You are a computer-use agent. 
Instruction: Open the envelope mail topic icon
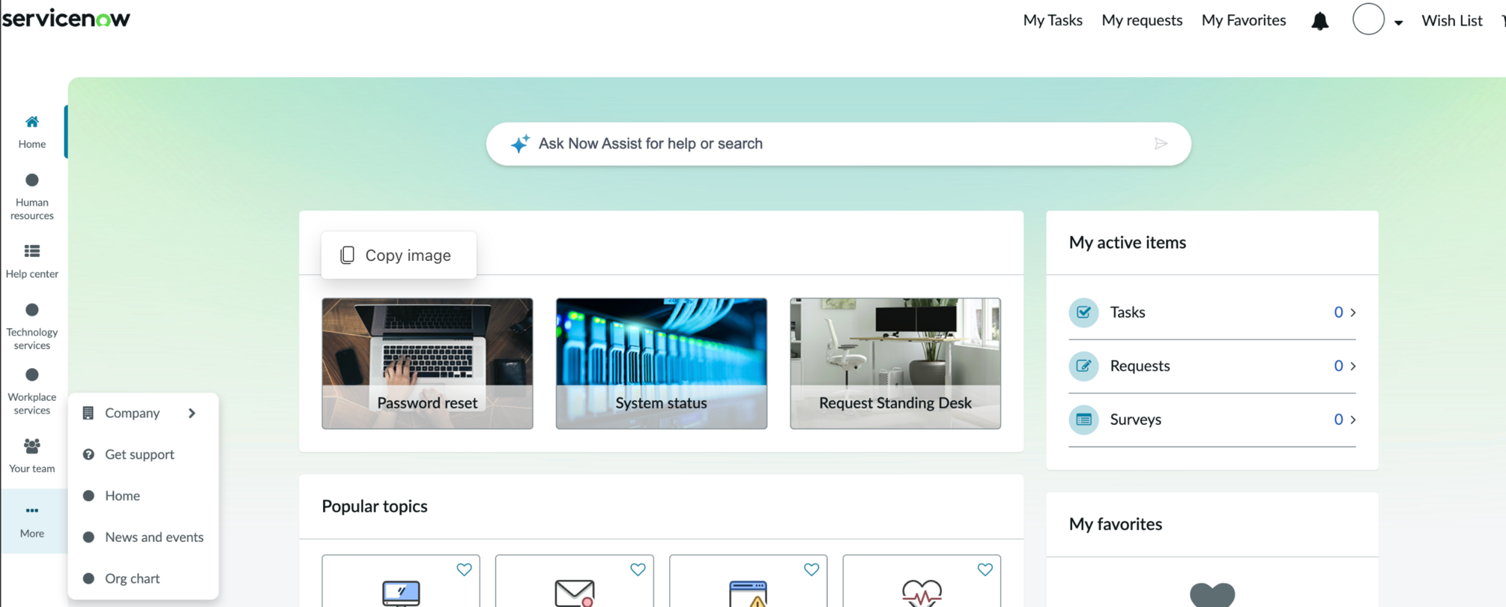click(575, 593)
